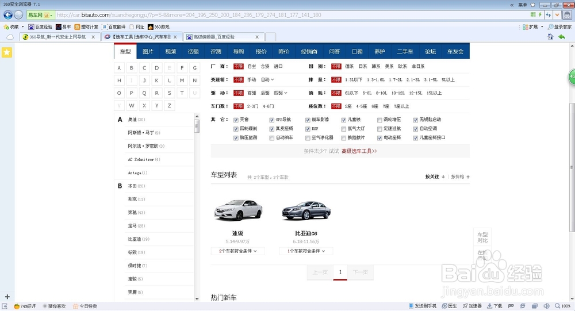Click the green lightning speed-mode icon

click(x=540, y=15)
